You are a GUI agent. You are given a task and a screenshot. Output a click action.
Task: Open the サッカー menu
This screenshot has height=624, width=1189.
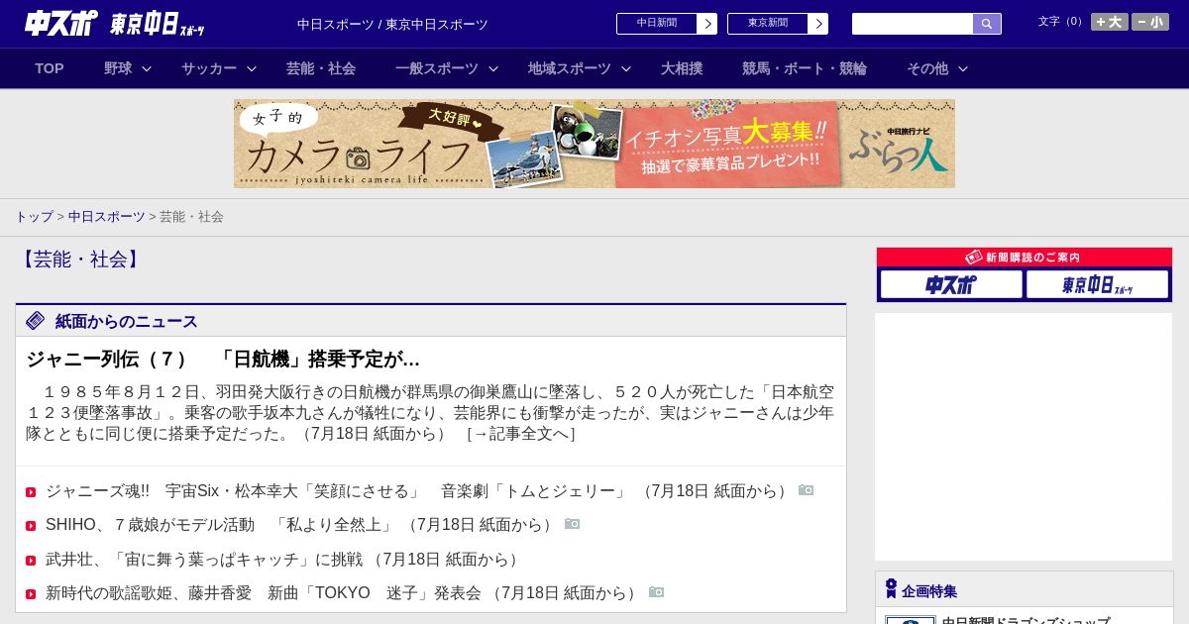[x=209, y=68]
